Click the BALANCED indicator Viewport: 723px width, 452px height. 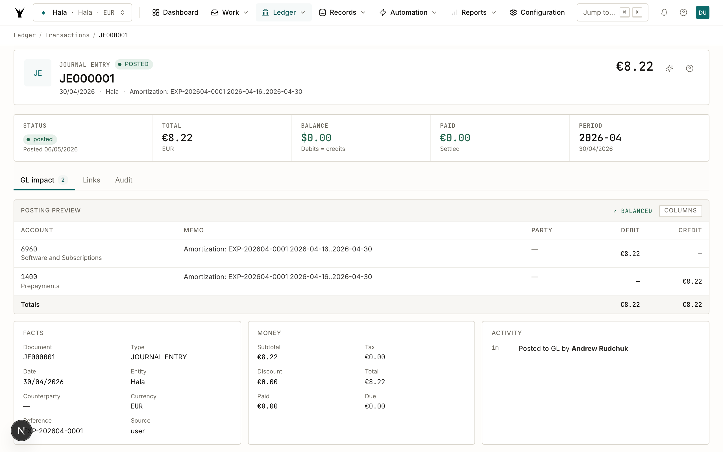pyautogui.click(x=632, y=211)
